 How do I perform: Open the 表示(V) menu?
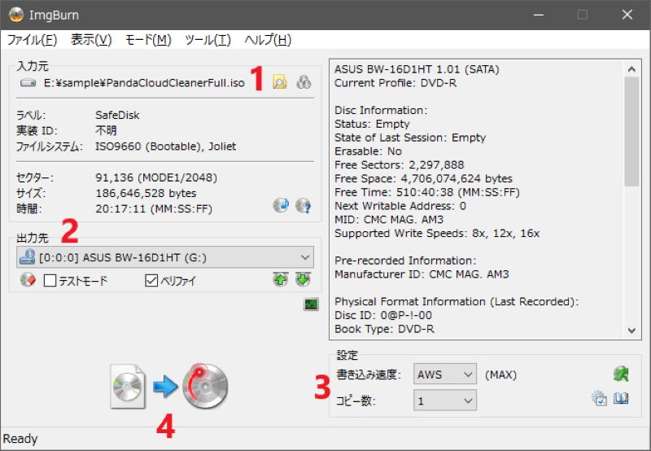pos(91,40)
